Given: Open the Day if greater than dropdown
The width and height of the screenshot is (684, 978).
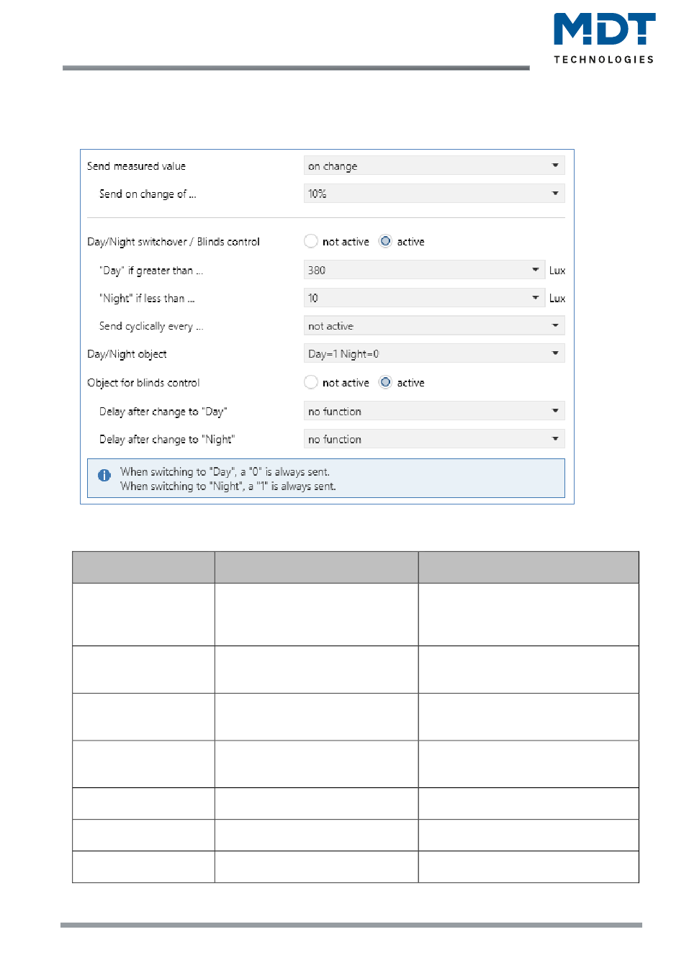Looking at the screenshot, I should point(423,271).
